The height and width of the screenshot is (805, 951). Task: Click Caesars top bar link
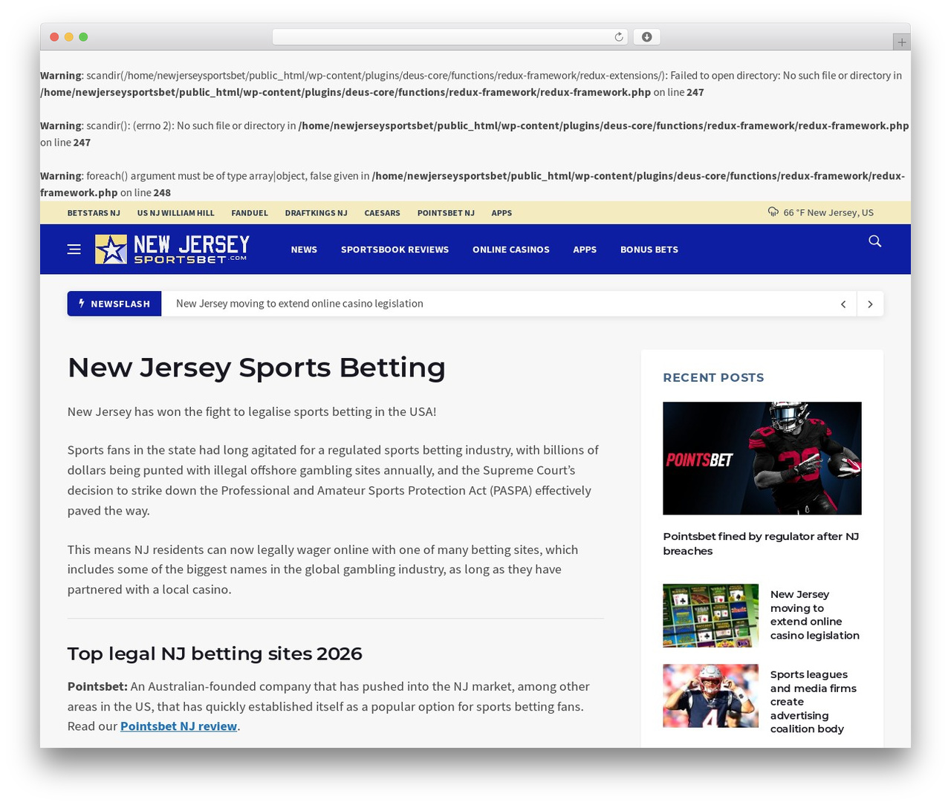click(x=382, y=213)
